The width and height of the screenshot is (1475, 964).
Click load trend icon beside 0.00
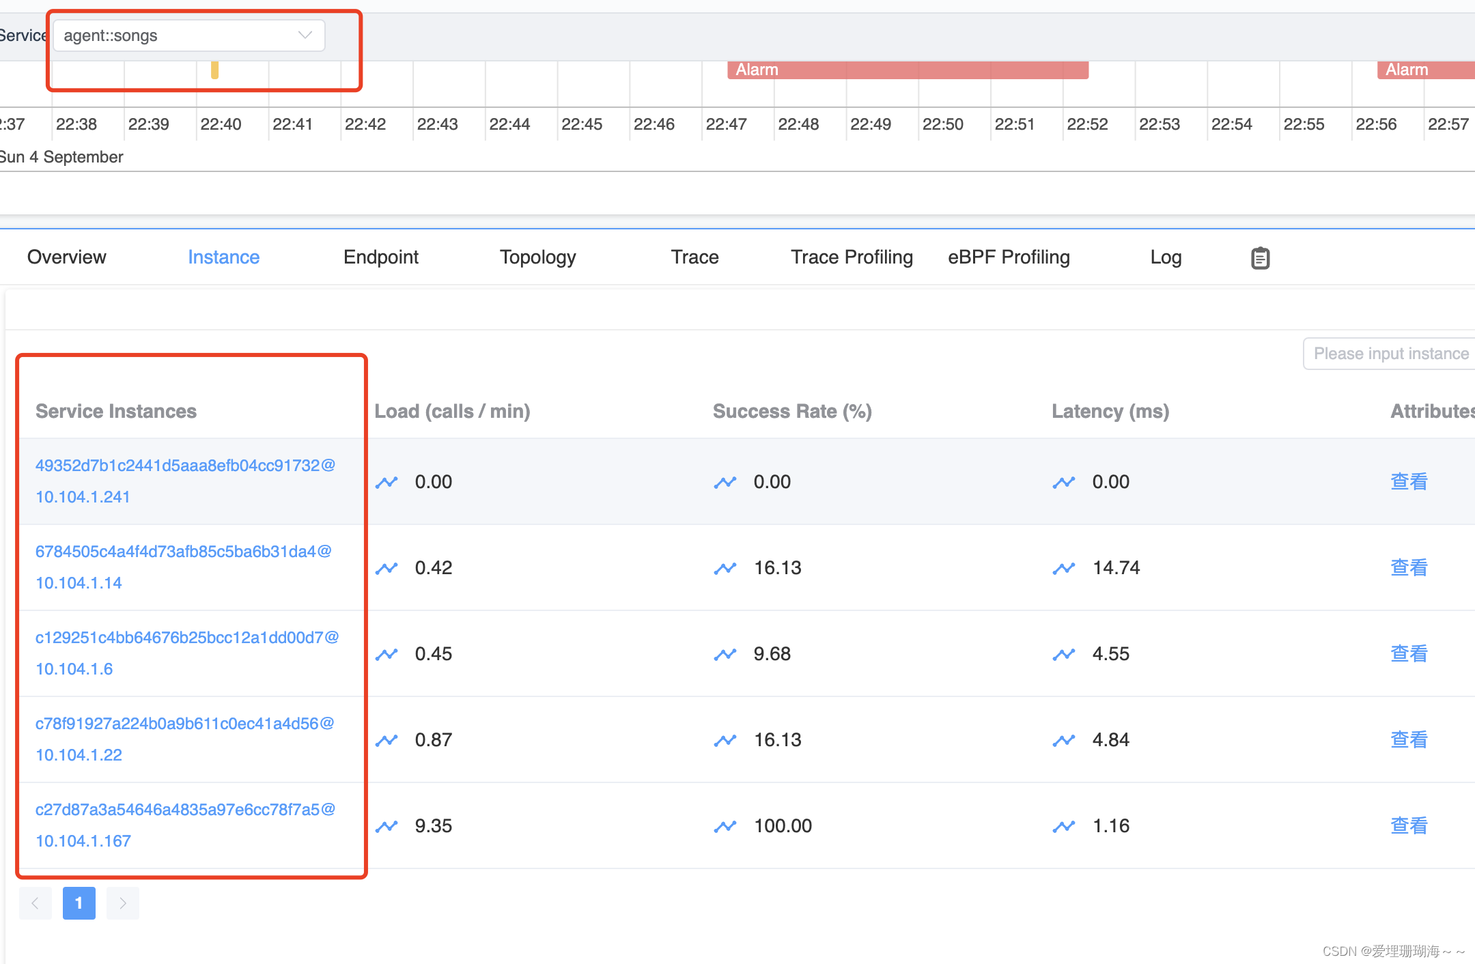(387, 482)
